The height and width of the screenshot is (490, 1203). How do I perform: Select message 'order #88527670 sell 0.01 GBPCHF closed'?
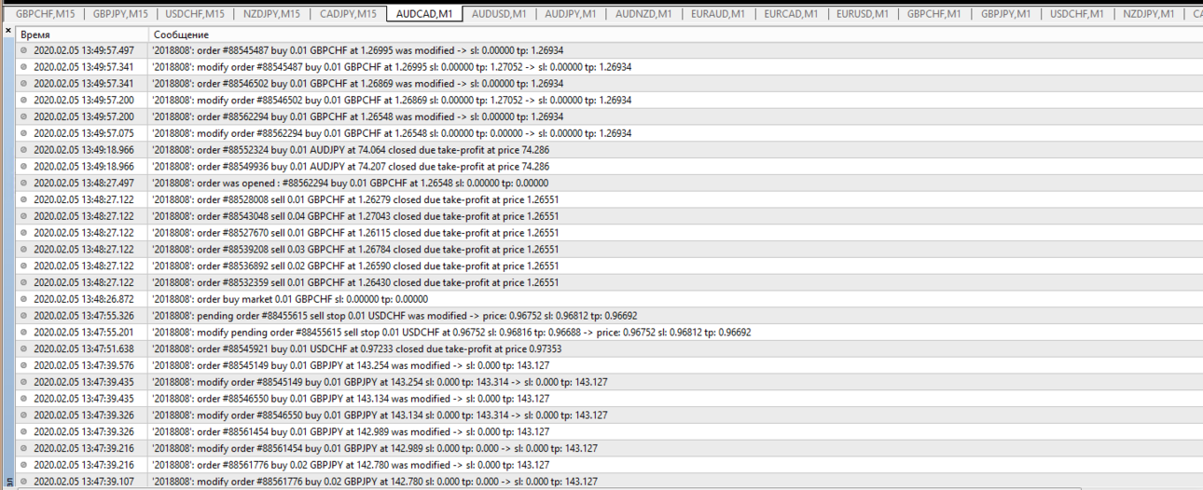tap(355, 233)
